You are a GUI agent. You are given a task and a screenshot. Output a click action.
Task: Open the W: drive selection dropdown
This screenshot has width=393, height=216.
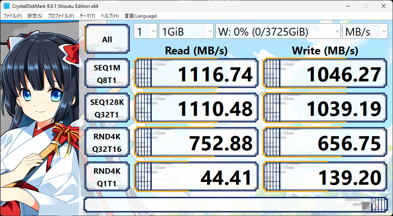coord(278,32)
